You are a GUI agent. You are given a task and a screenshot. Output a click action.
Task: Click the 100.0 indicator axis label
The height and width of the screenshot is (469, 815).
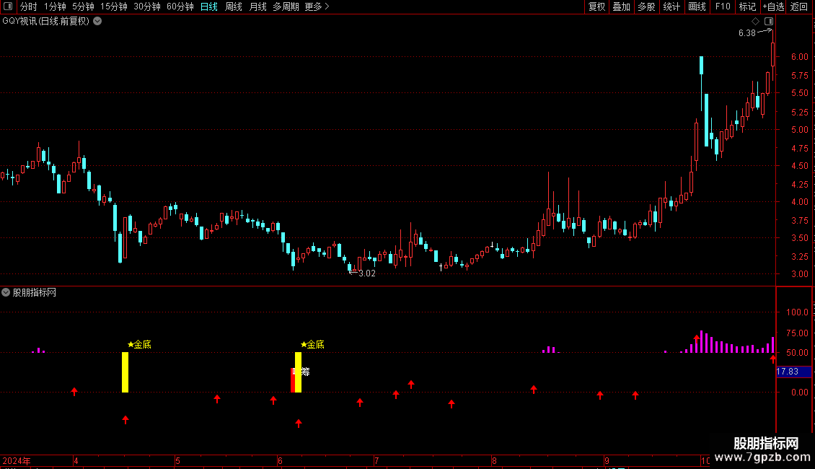797,312
